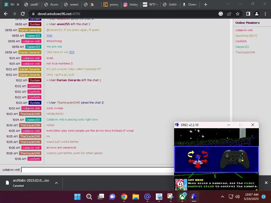Viewport: 271px width, 203px height.
Task: Click the $$$ link in chat
Action: (x=71, y=52)
